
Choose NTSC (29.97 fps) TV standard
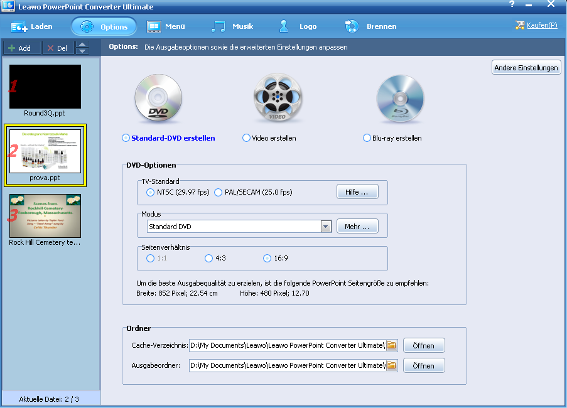pos(150,192)
